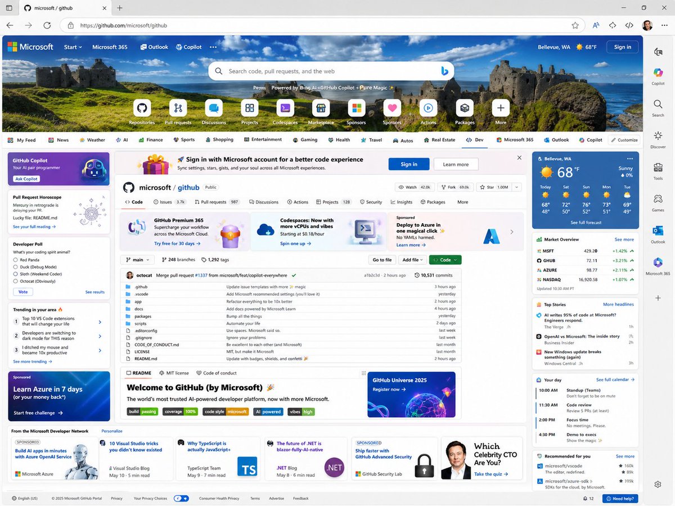Image resolution: width=675 pixels, height=506 pixels.
Task: Open the Marketplace shortcut icon
Action: 321,108
